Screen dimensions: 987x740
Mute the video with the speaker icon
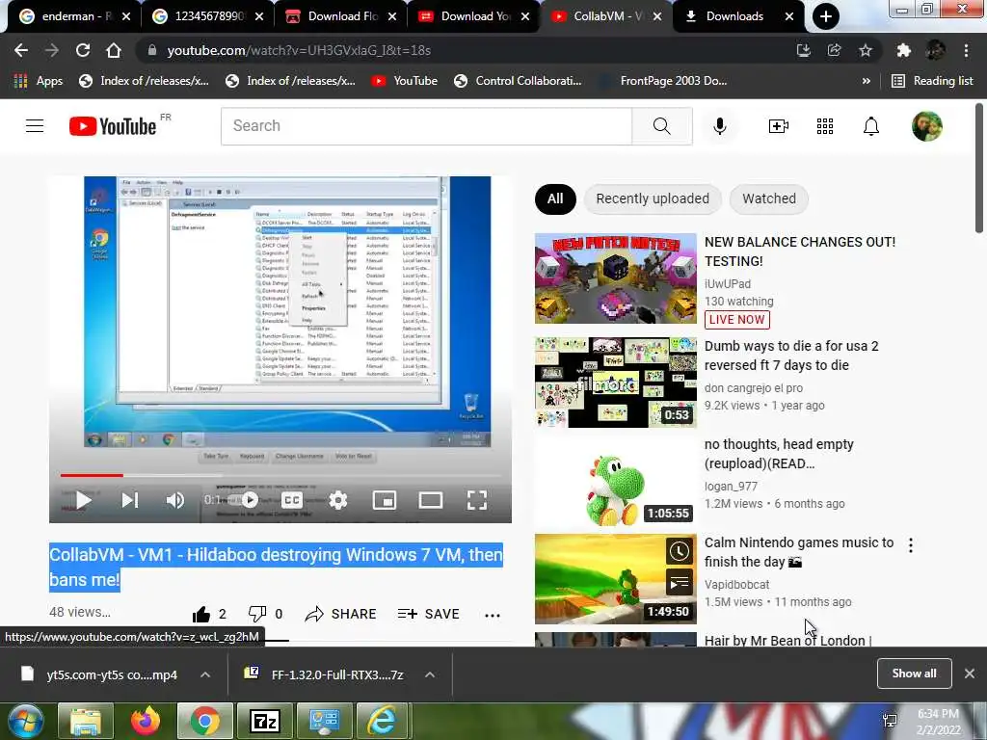pyautogui.click(x=175, y=500)
